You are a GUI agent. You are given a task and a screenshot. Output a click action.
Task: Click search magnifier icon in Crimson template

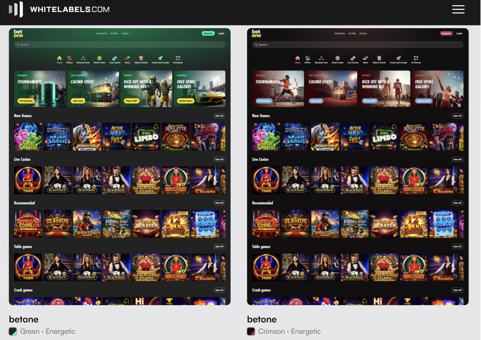256,45
